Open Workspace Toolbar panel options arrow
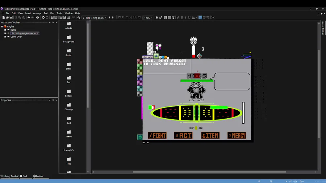326x183 pixels. (x=50, y=22)
